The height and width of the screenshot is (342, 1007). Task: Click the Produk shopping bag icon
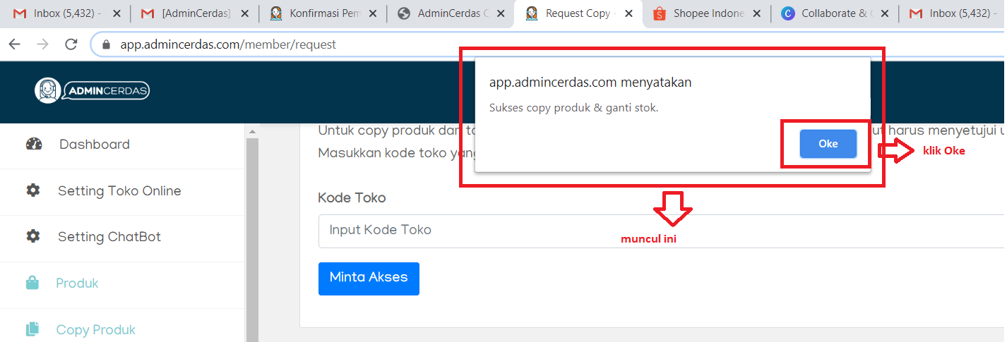pyautogui.click(x=32, y=283)
